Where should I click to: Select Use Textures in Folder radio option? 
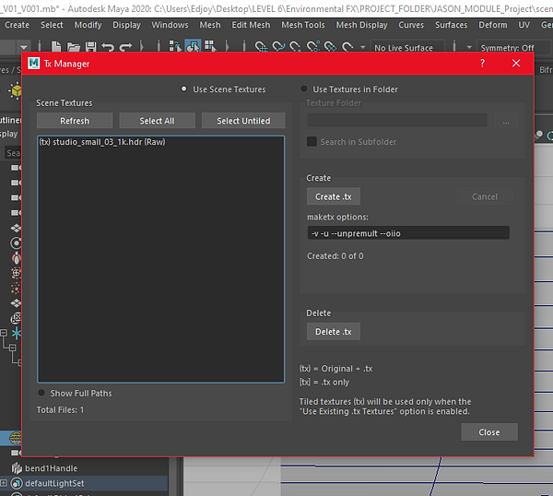point(303,89)
